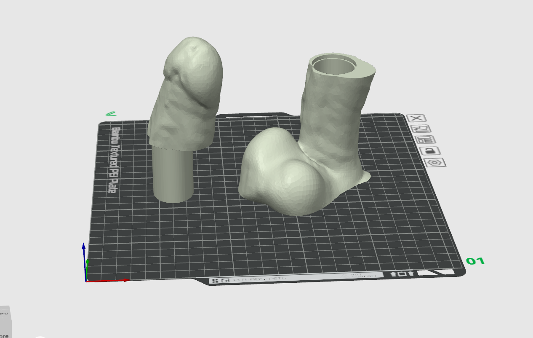Click the arrange objects icon beside the plate
Image resolution: width=533 pixels, height=338 pixels.
point(426,140)
